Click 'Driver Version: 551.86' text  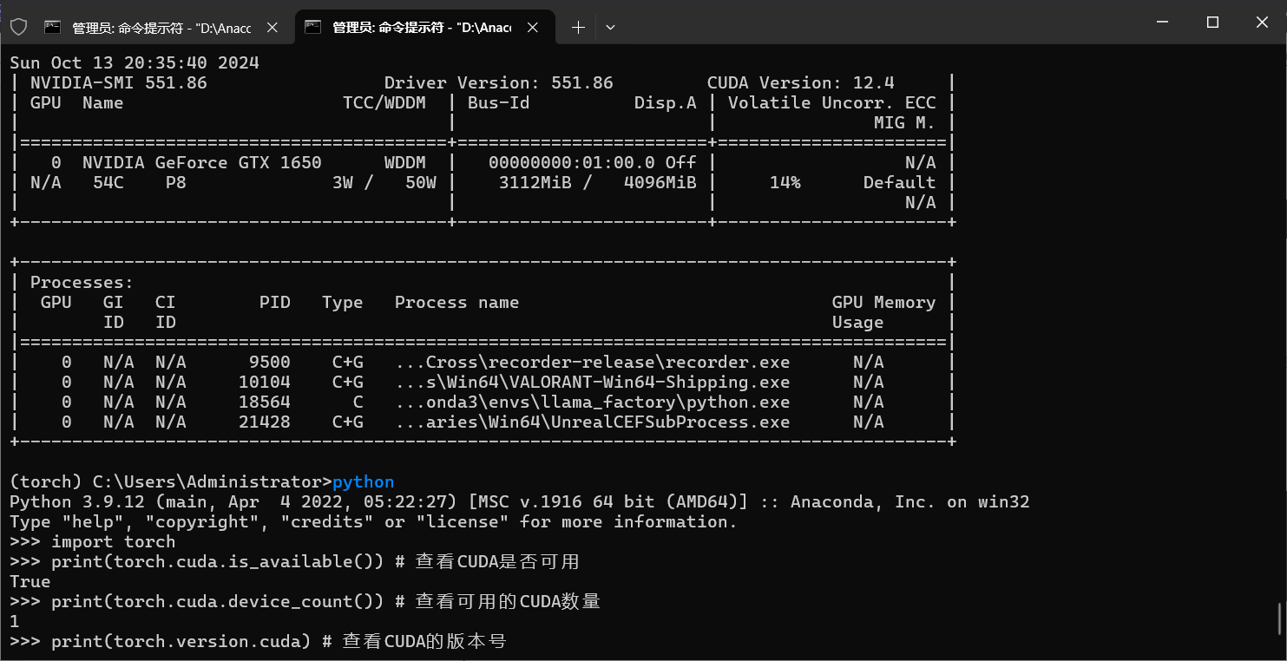pyautogui.click(x=499, y=82)
